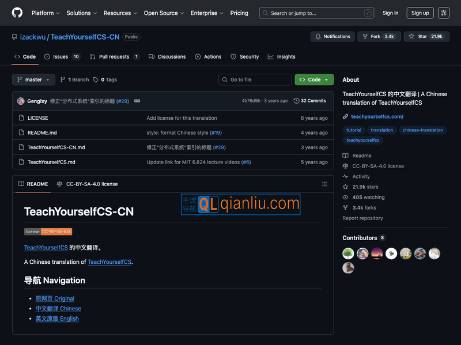The height and width of the screenshot is (345, 461).
Task: Open the teachyourselfcs.com link
Action: click(x=377, y=117)
